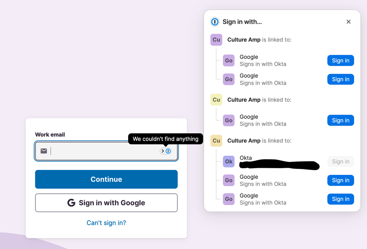The image size is (367, 249).
Task: Click the "Go" icon of the first Google entry in the top group
Action: point(229,60)
